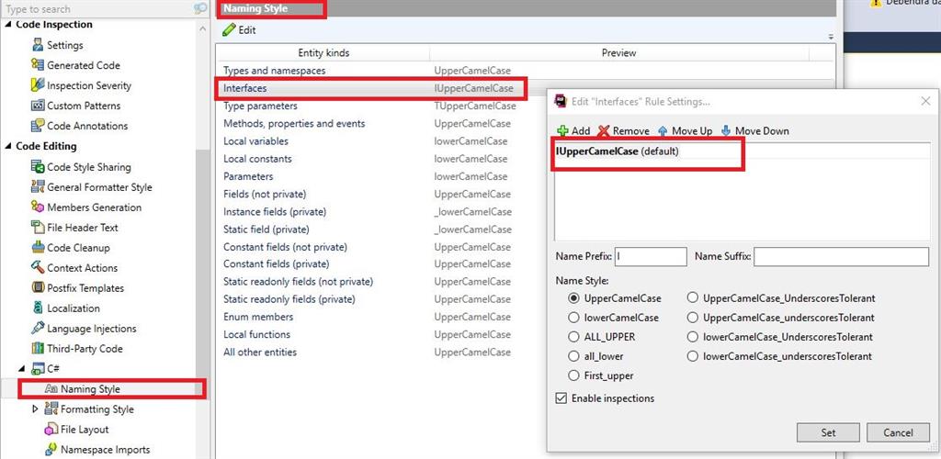Click the Inspection Severity icon
Viewport: 941px width, 459px height.
pos(38,85)
